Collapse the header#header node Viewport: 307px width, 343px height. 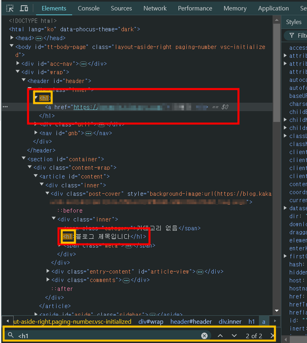(24, 80)
